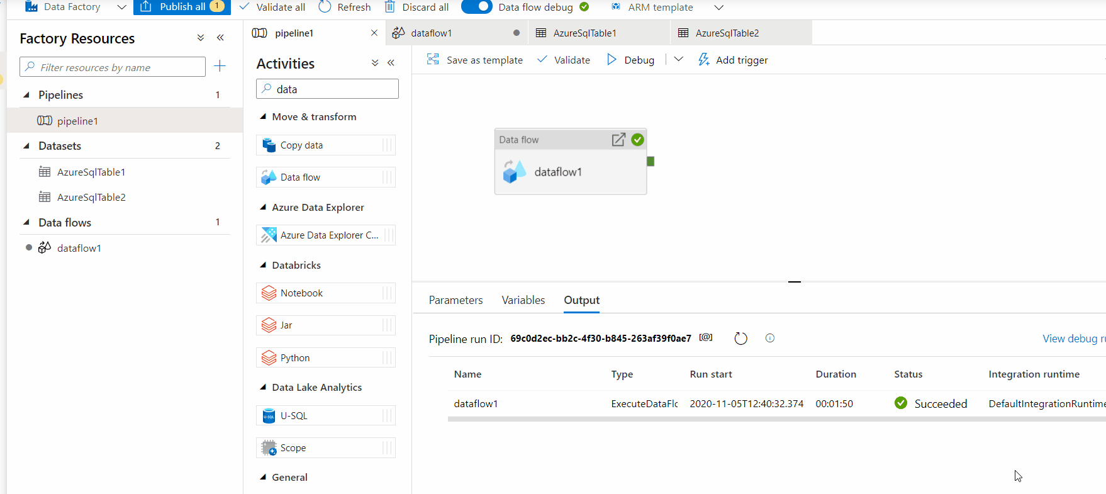
Task: Click green success connector on activity
Action: (x=651, y=162)
